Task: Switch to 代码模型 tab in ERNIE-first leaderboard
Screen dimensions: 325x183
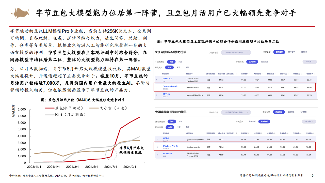Action: tap(304, 52)
